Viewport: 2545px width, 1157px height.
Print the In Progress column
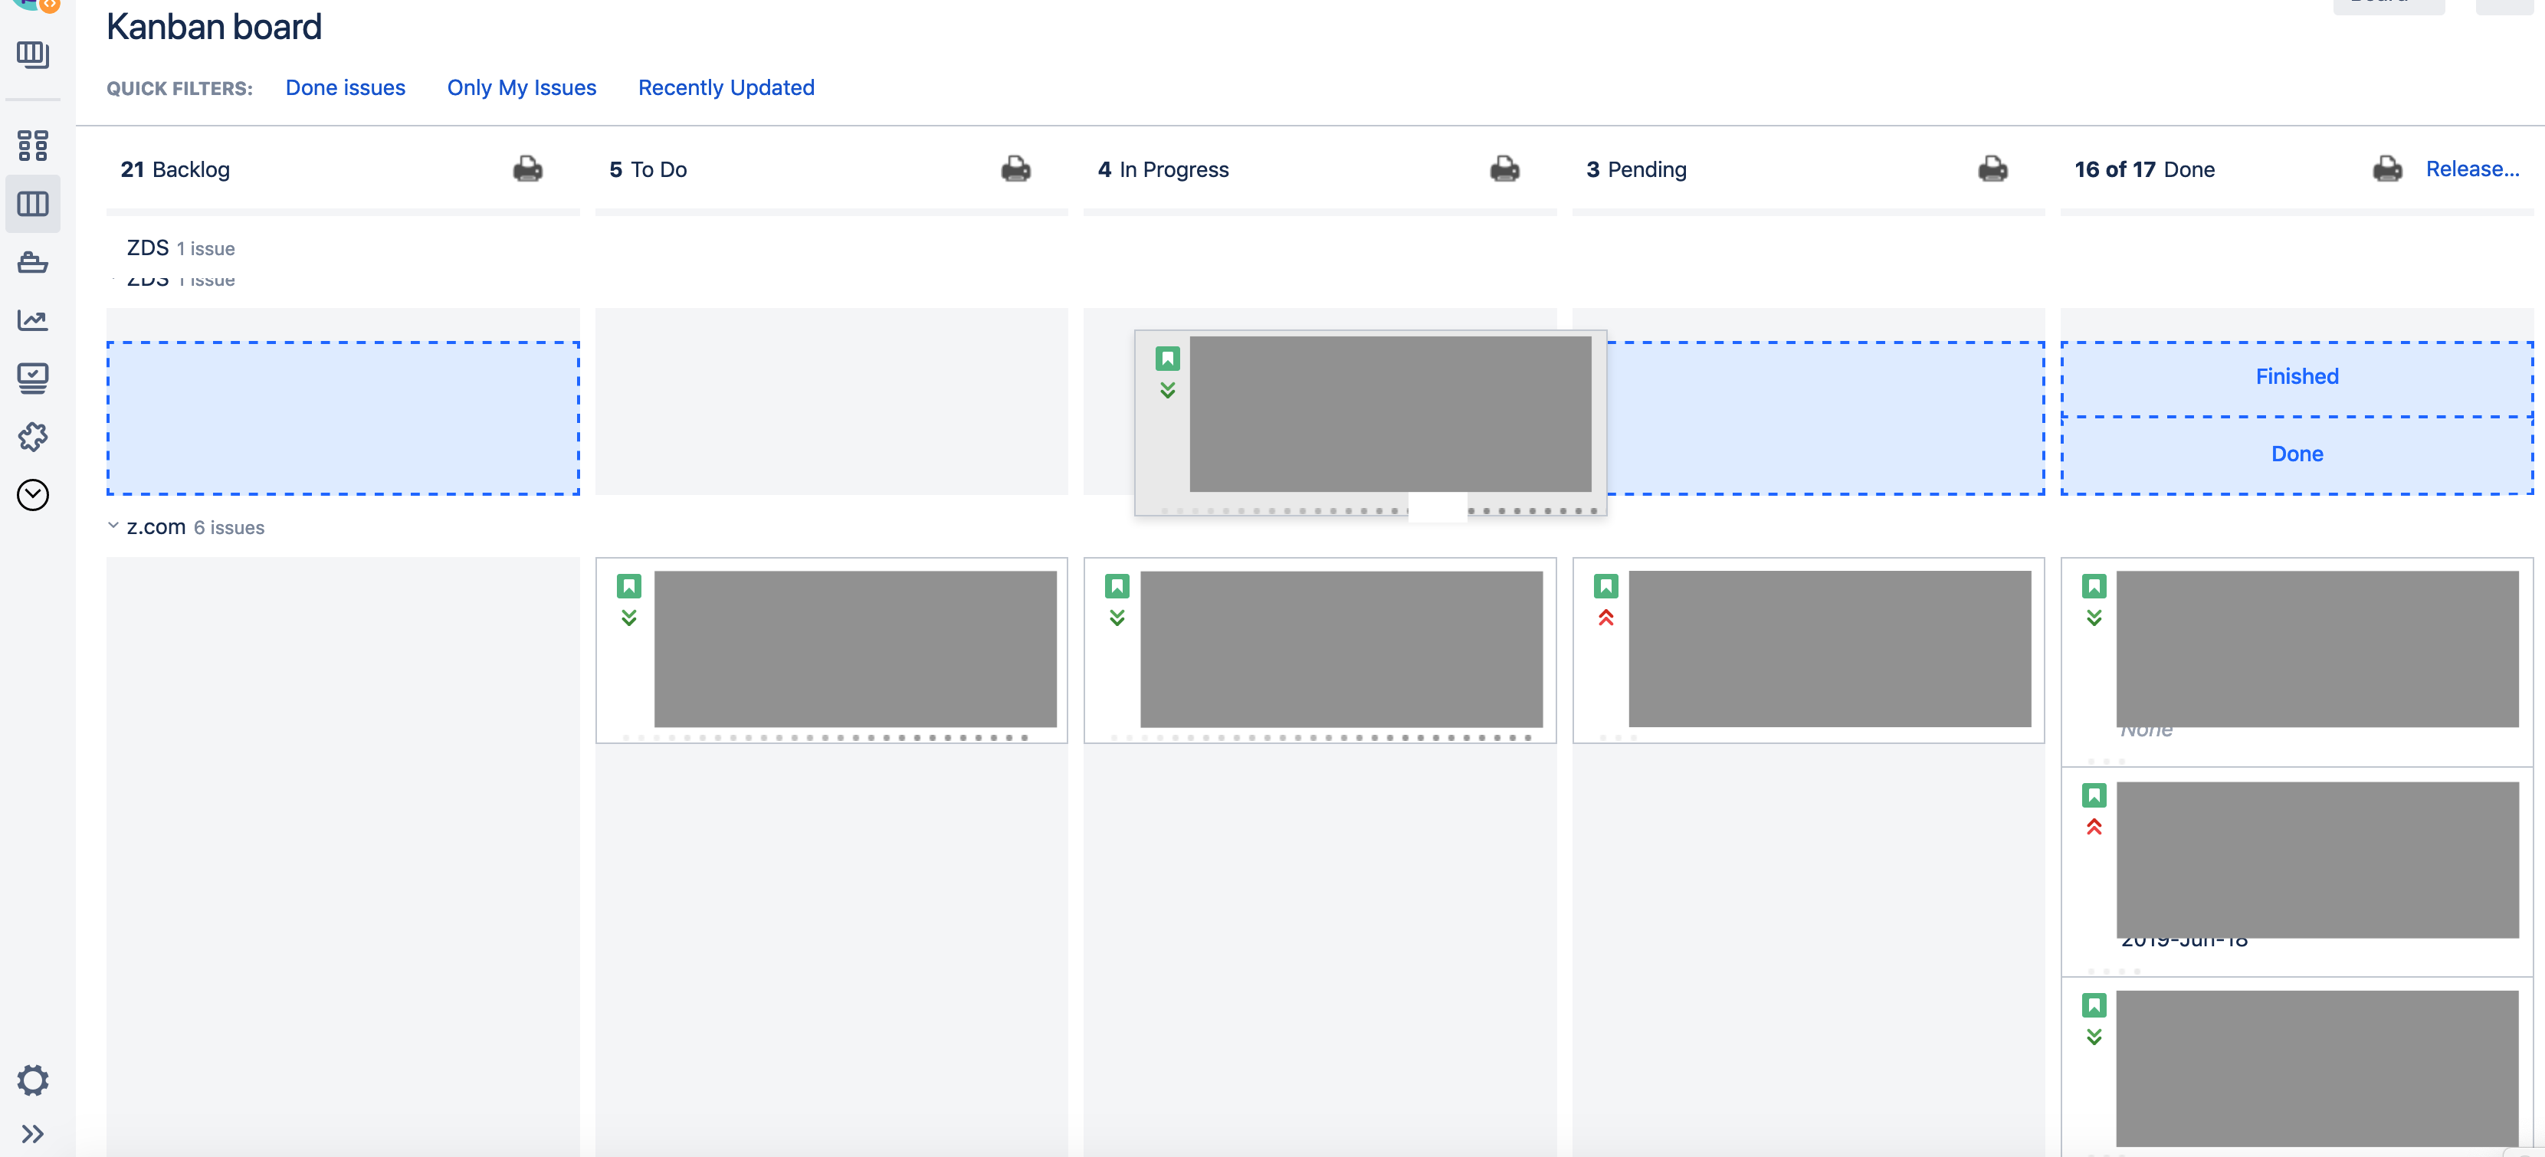(1504, 169)
